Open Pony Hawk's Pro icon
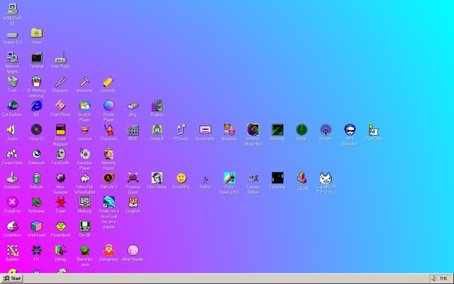The width and height of the screenshot is (454, 284). click(x=229, y=178)
